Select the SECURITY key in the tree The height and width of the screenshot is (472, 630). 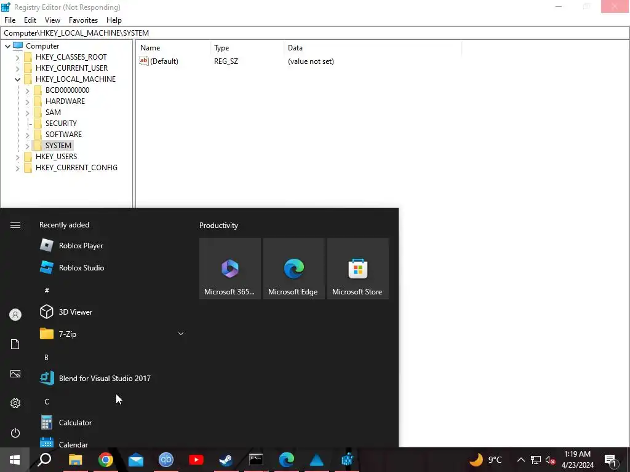tap(61, 123)
